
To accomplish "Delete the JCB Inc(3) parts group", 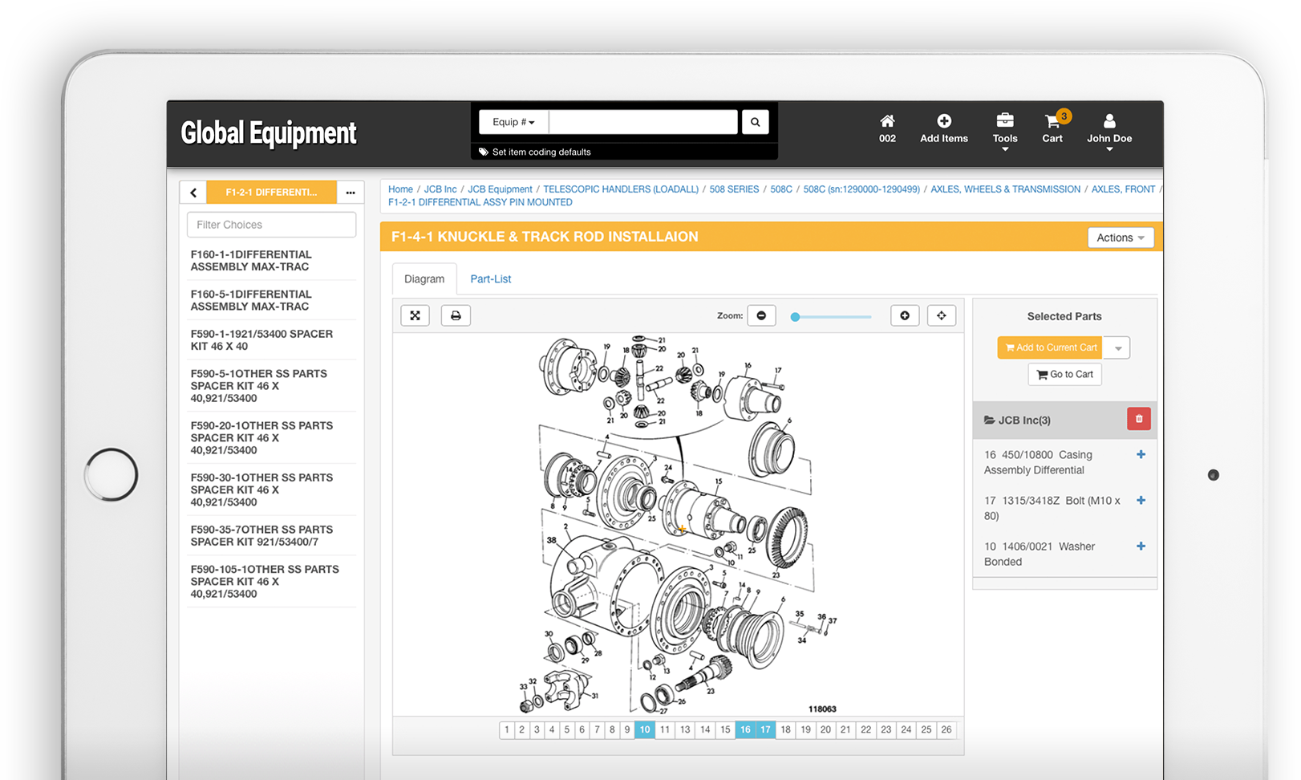I will pos(1139,419).
